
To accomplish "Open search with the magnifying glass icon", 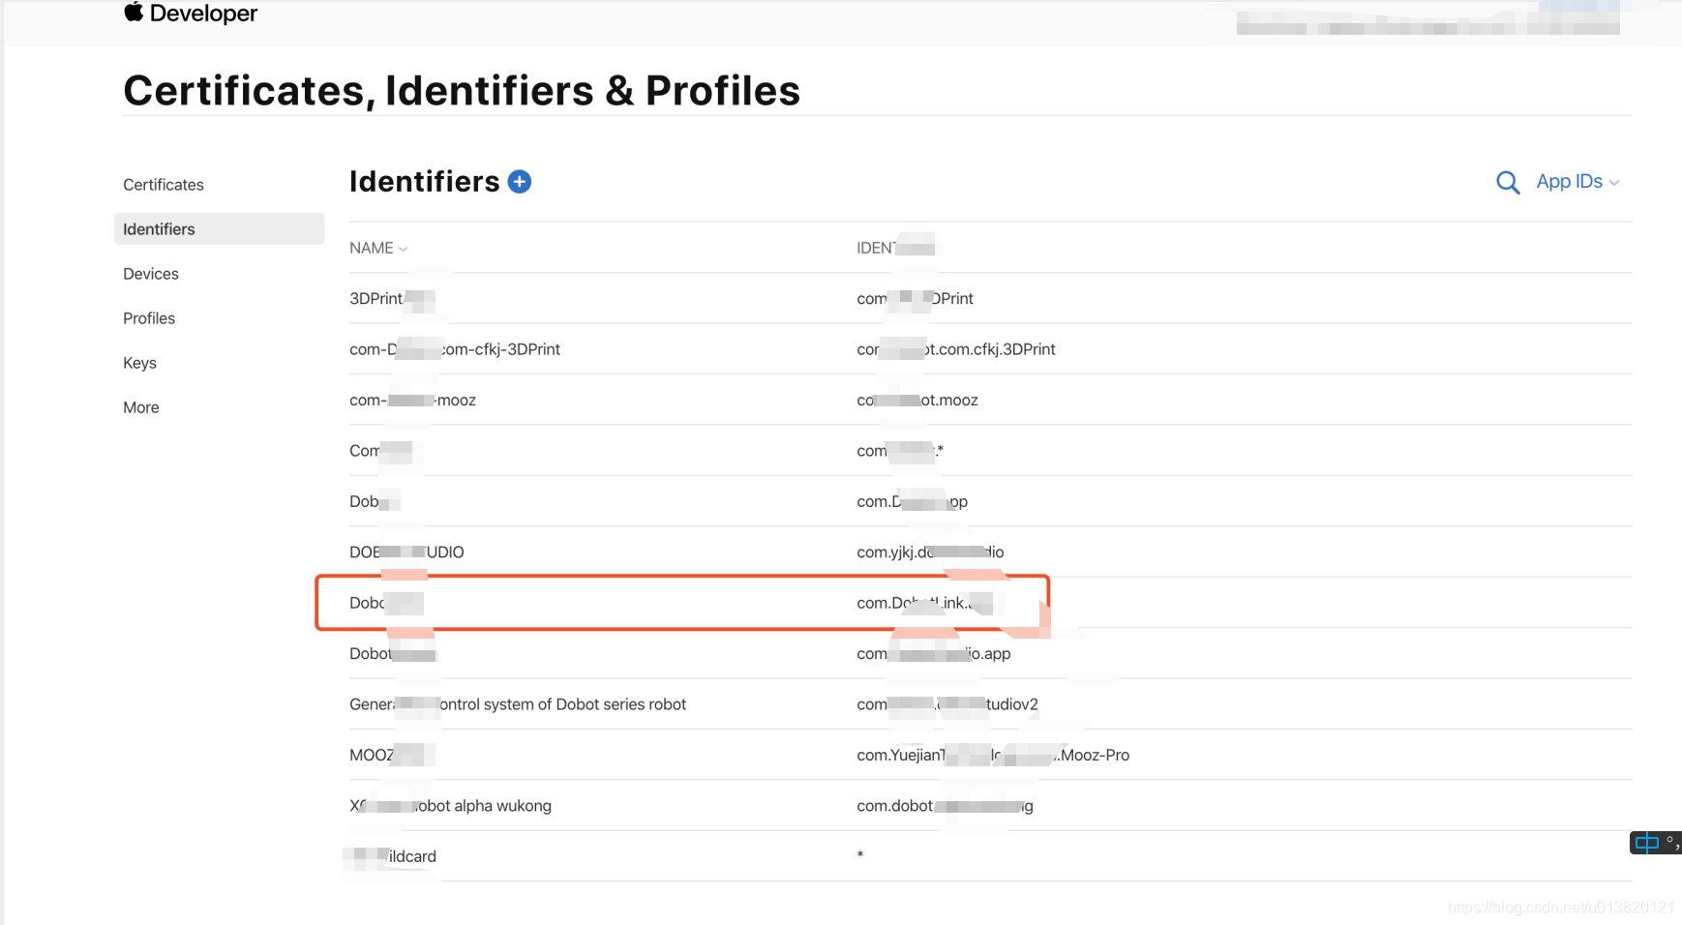I will [1507, 182].
